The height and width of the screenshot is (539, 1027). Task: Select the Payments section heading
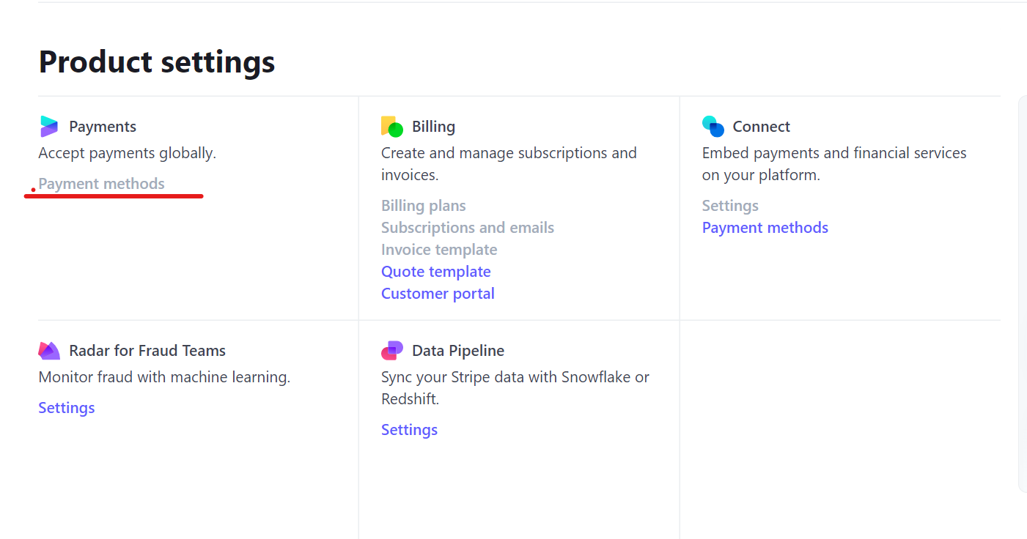tap(103, 127)
